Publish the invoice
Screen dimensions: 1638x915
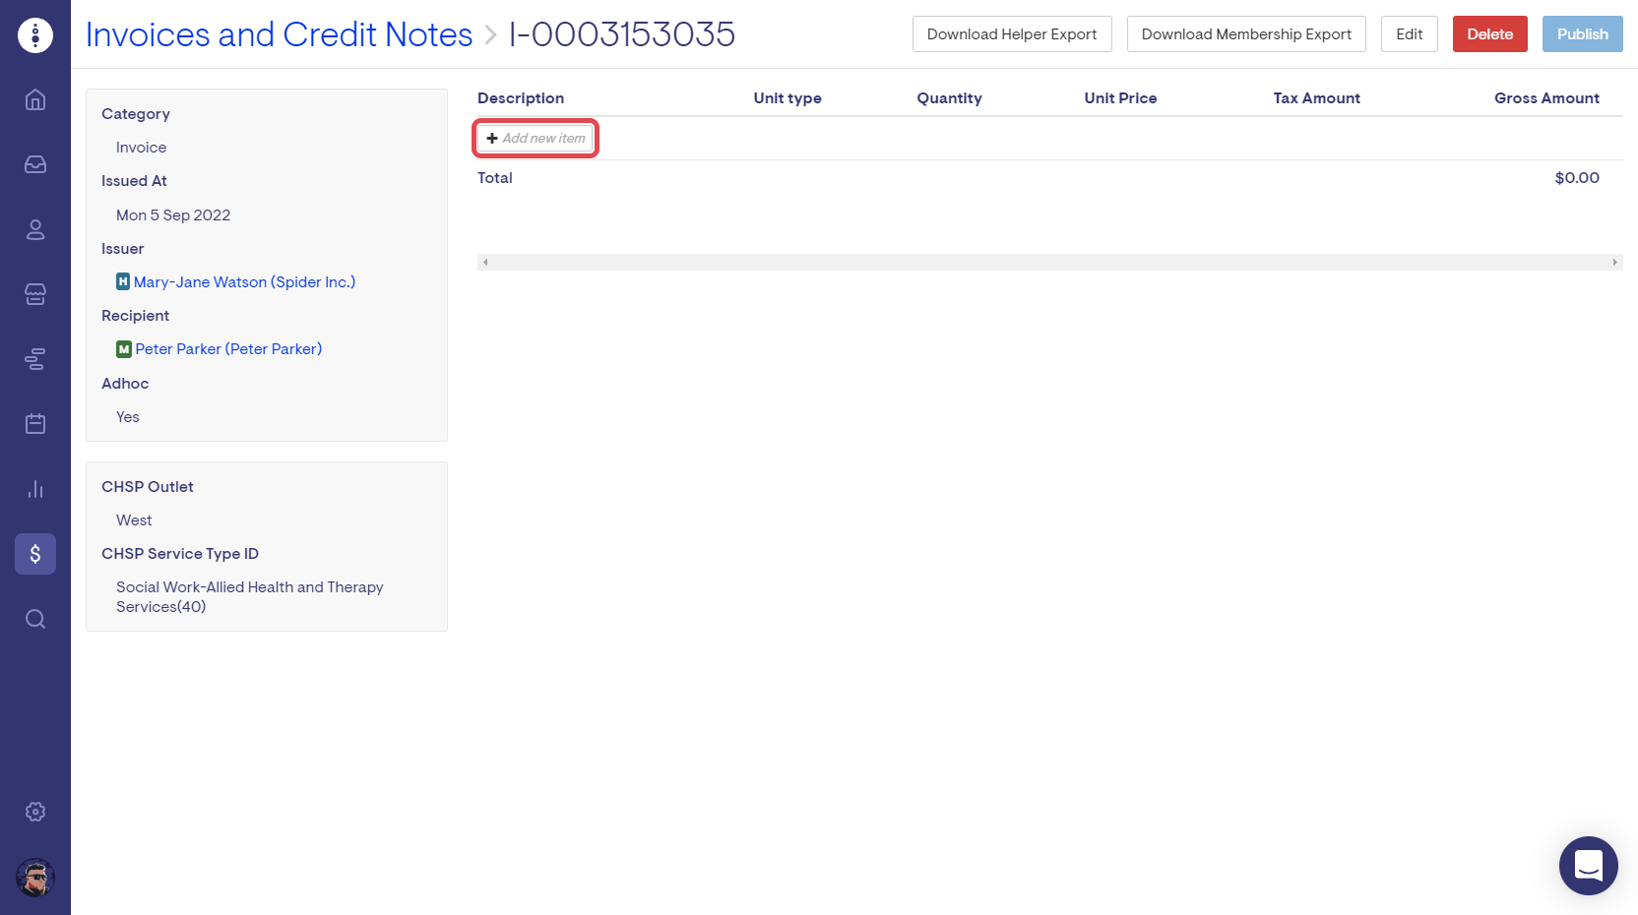(x=1582, y=34)
